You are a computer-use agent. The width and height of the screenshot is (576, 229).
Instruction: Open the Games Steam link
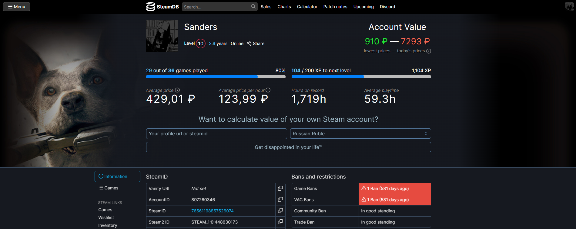[105, 210]
